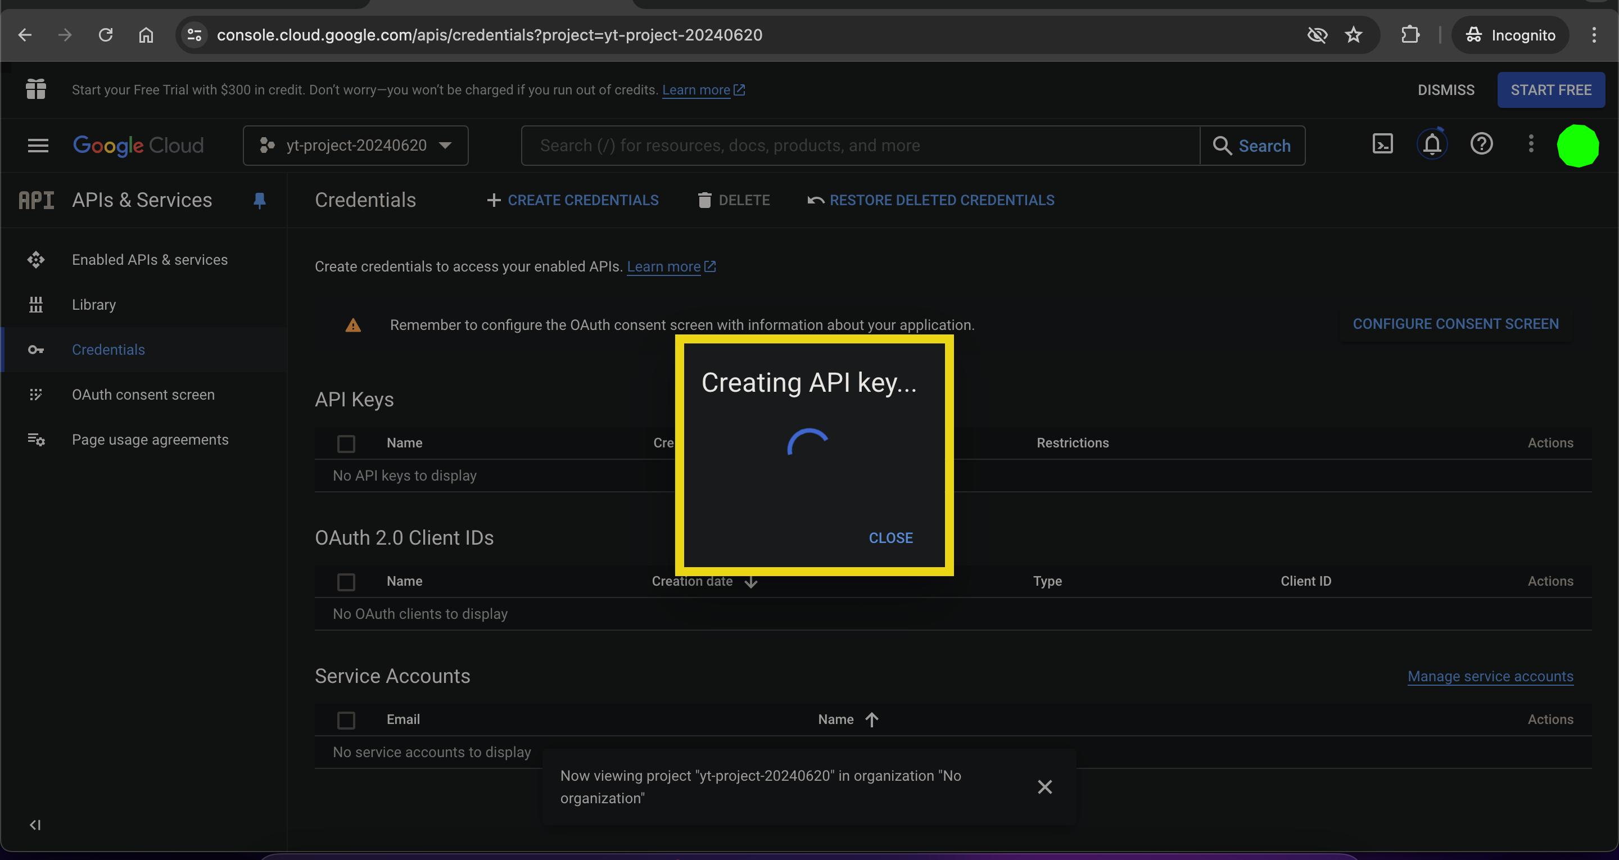Image resolution: width=1619 pixels, height=860 pixels.
Task: Open the browser home page
Action: [146, 35]
